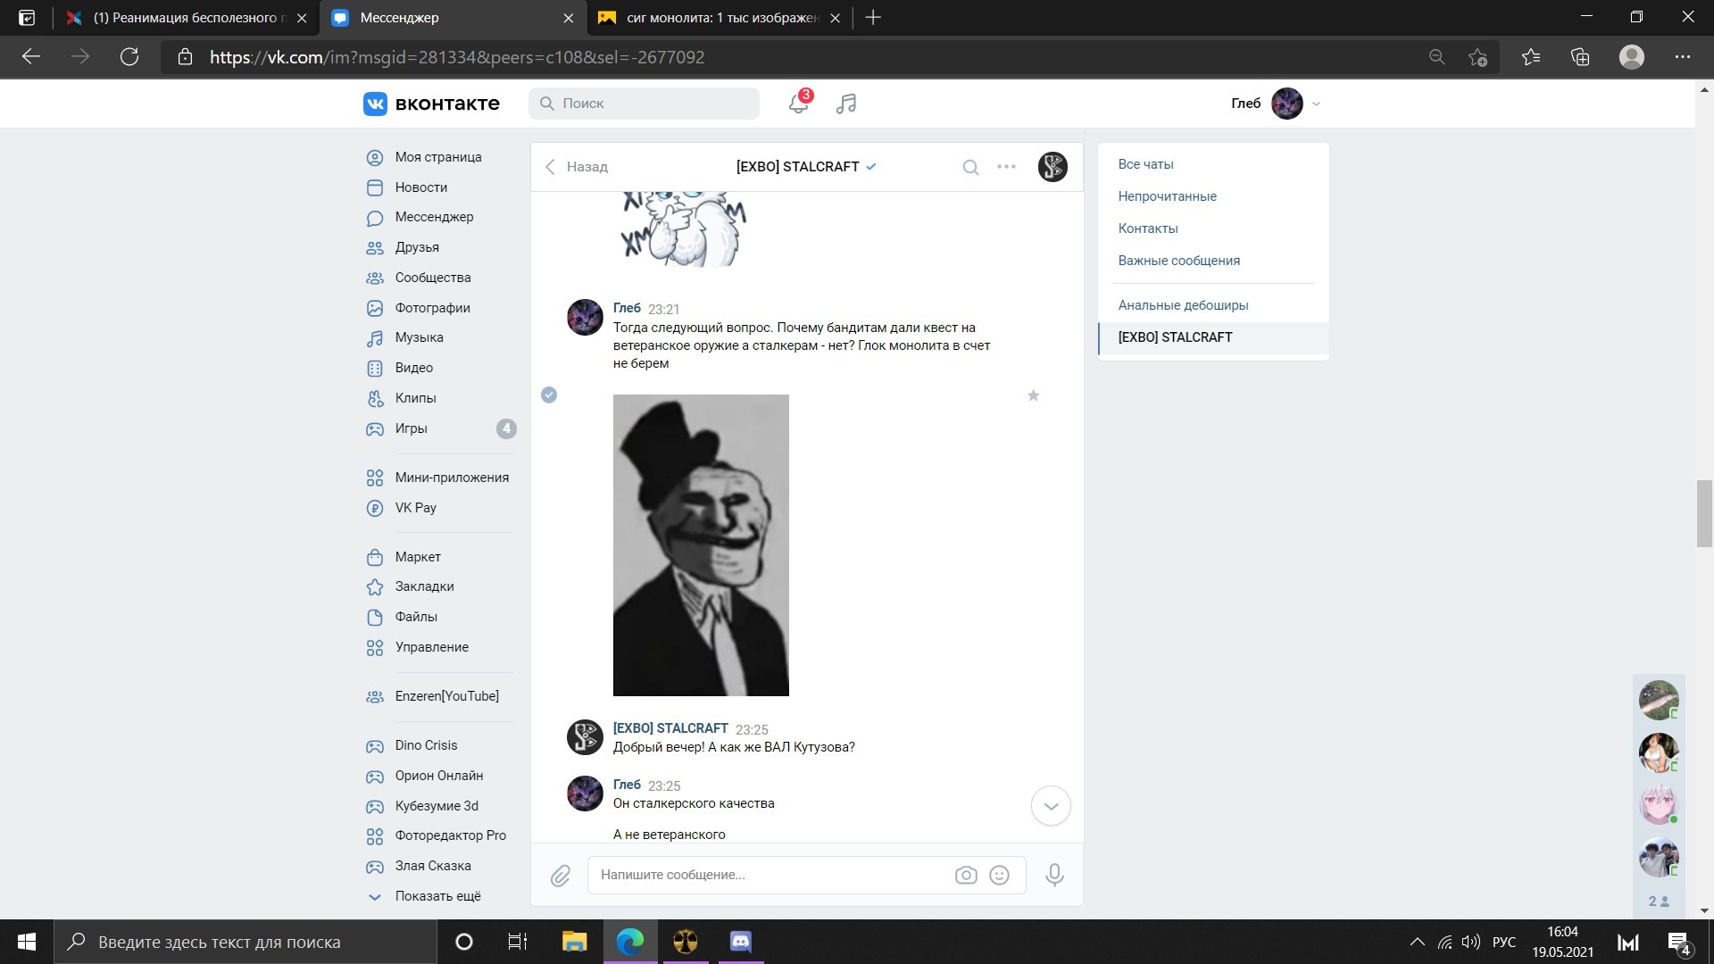
Task: Mark troll face message as important star
Action: pos(1033,395)
